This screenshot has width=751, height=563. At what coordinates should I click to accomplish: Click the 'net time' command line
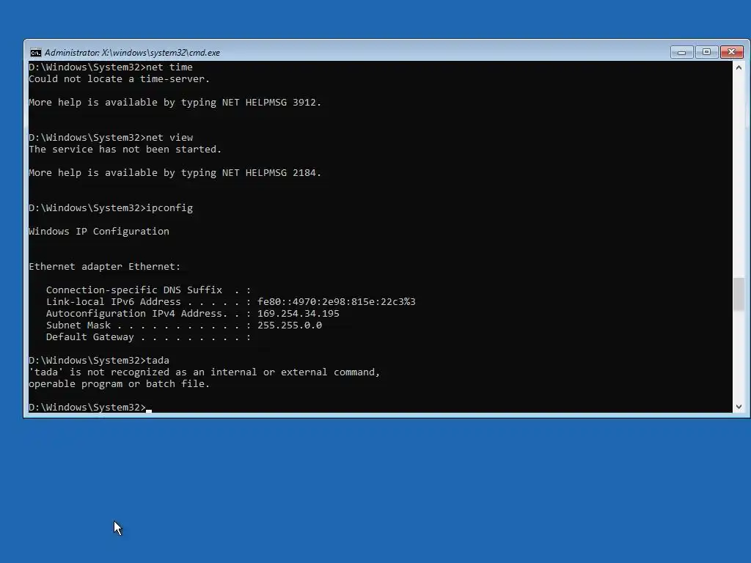pos(111,67)
